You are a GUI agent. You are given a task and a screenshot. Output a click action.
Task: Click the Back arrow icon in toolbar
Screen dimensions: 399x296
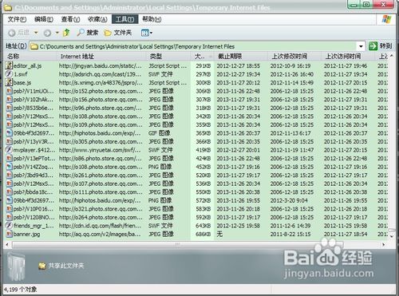pos(12,33)
